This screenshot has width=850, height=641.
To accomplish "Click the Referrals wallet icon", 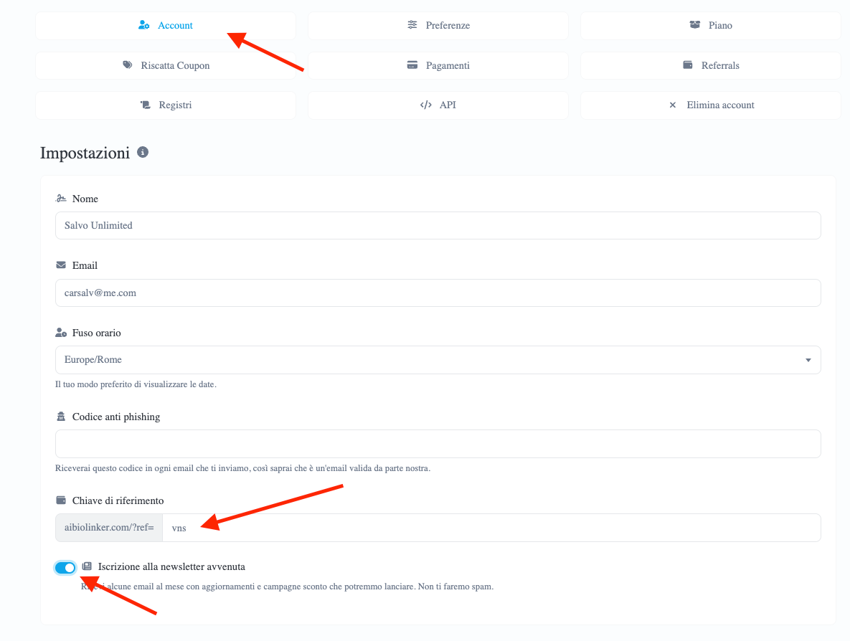I will tap(688, 65).
